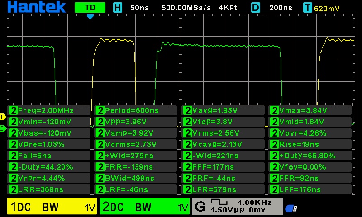Select the Vavg=1.93V measurement
Image resolution: width=362 pixels, height=217 pixels.
tap(223, 110)
